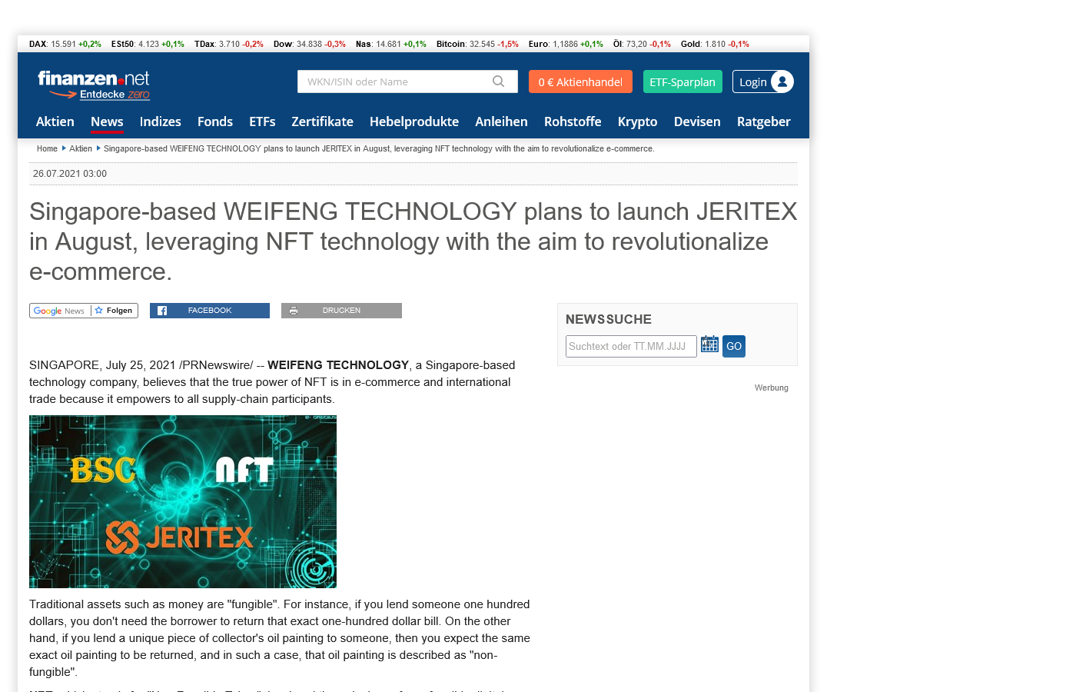This screenshot has height=692, width=1076.
Task: Open the News menu
Action: tap(107, 121)
